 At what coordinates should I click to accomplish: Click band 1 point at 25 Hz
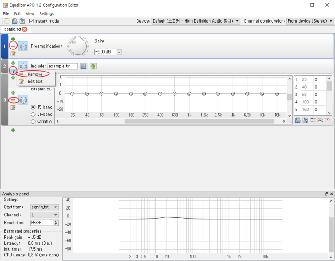click(x=72, y=94)
